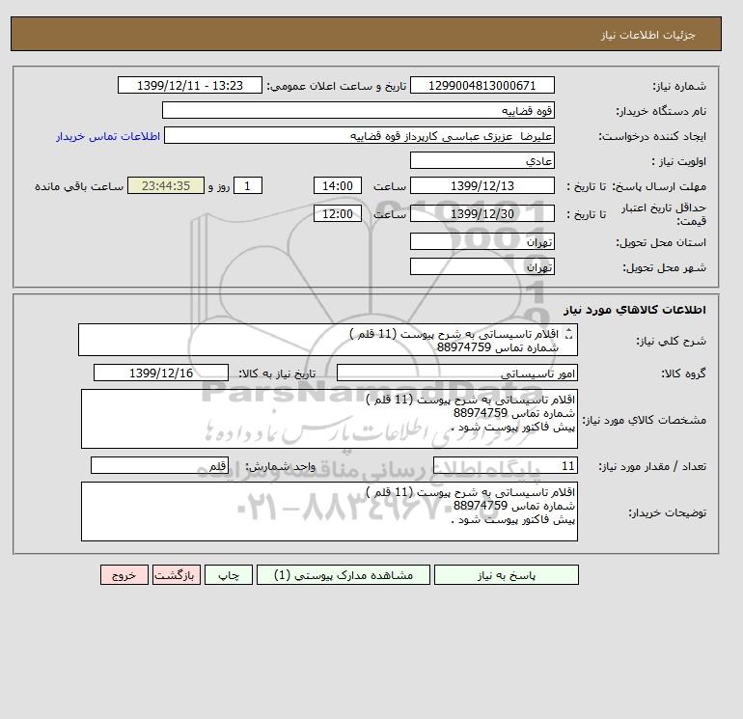Click the goods group field 'امور تاسیساتی'

click(x=456, y=373)
